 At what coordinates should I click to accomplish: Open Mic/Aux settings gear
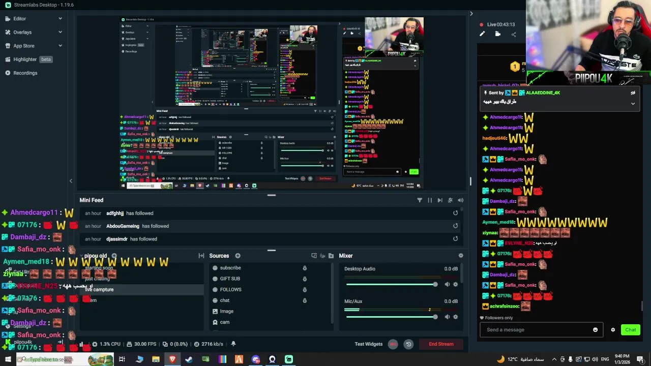pos(455,317)
